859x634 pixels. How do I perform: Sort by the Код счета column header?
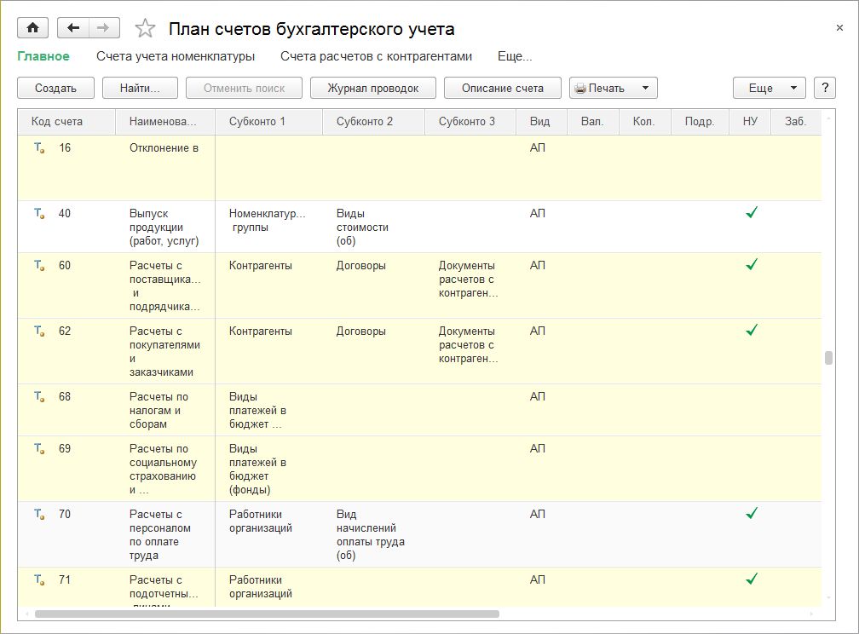[x=57, y=122]
